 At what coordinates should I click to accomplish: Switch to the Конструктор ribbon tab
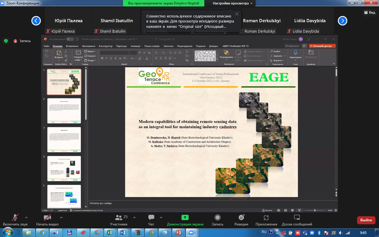106,46
